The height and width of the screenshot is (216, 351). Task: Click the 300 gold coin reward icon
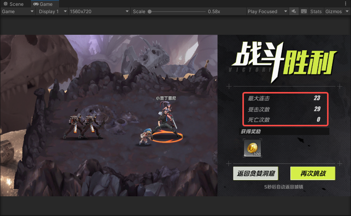[x=252, y=148]
